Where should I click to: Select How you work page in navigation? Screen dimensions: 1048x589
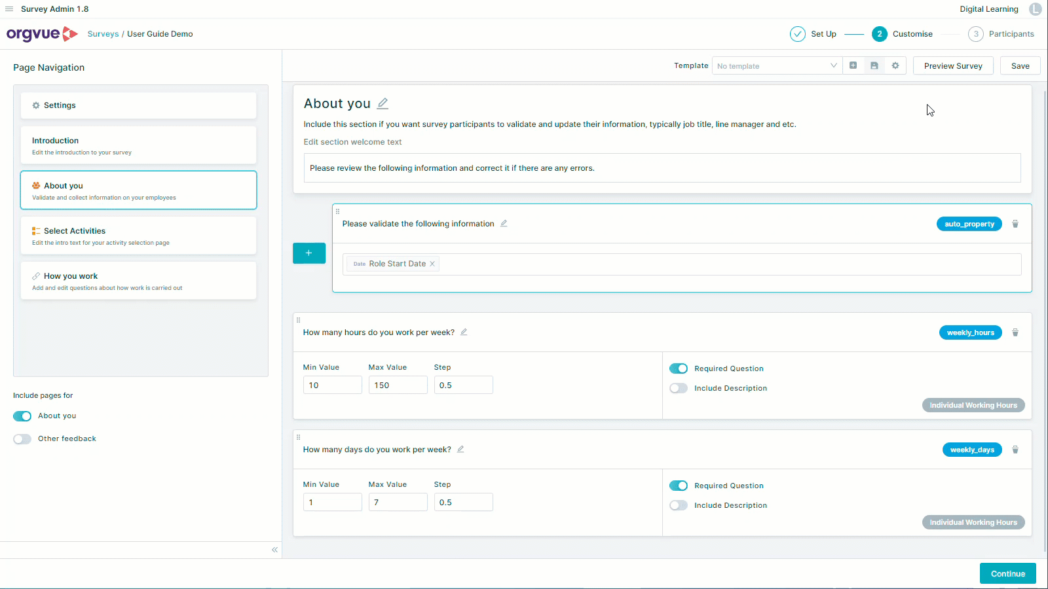coord(138,281)
